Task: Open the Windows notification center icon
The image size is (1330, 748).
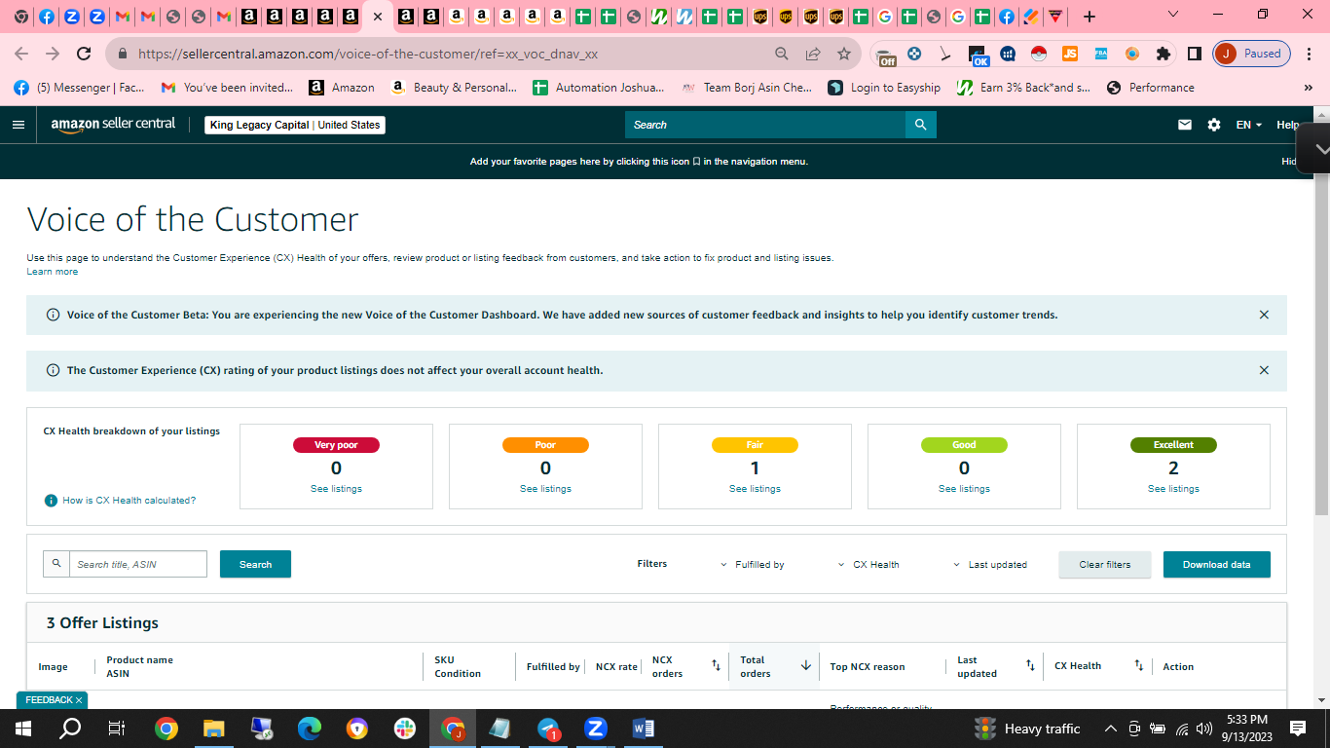Action: (1298, 729)
